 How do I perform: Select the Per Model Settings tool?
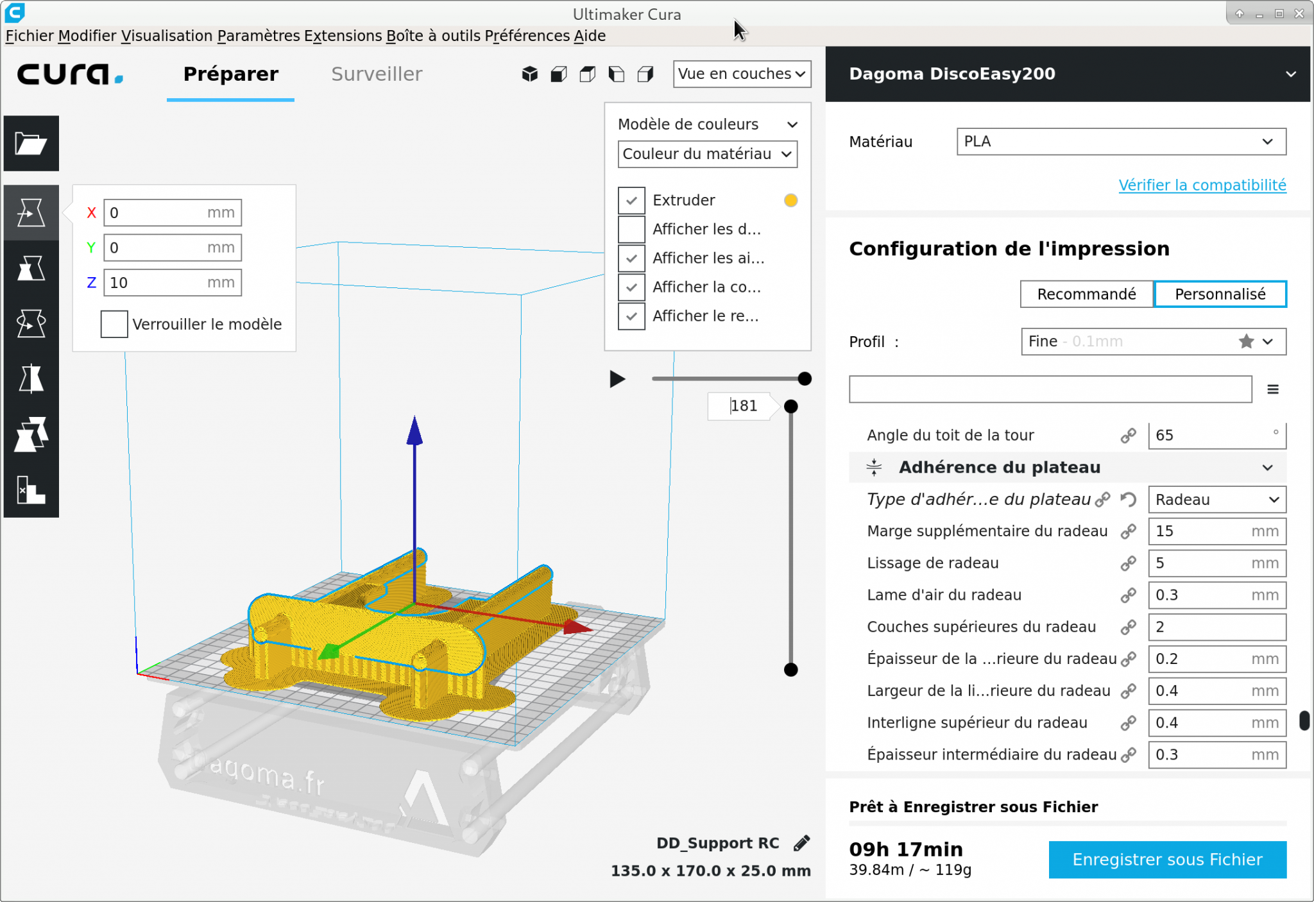pos(31,434)
